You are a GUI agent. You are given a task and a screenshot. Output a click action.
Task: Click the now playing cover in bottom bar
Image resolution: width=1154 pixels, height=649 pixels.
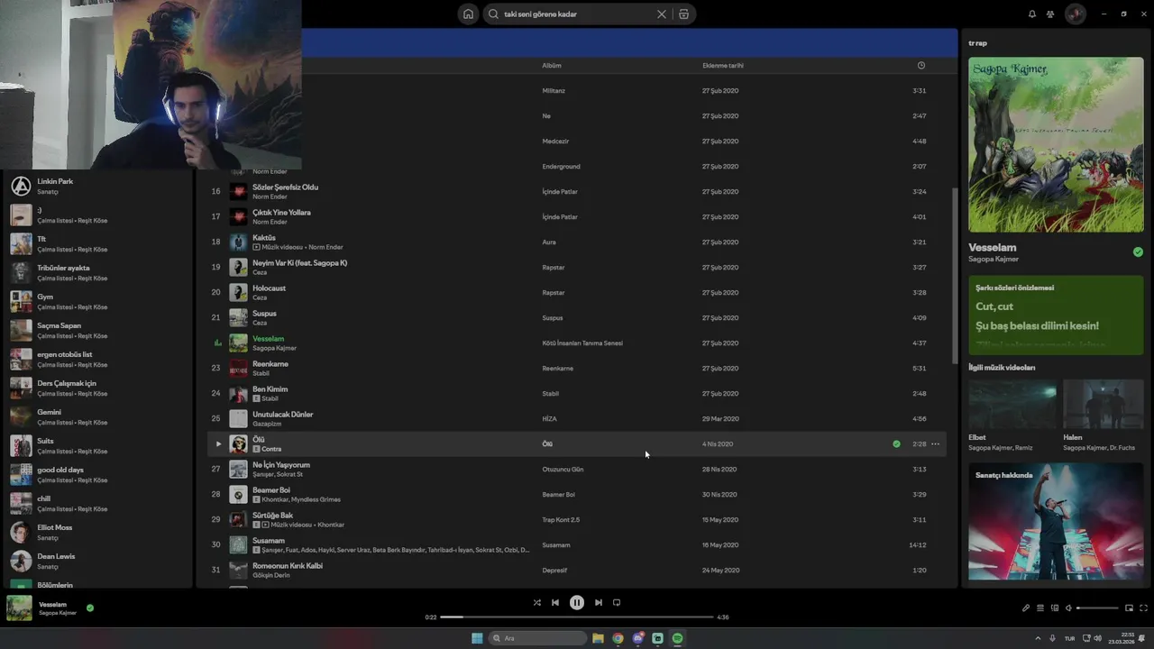19,608
